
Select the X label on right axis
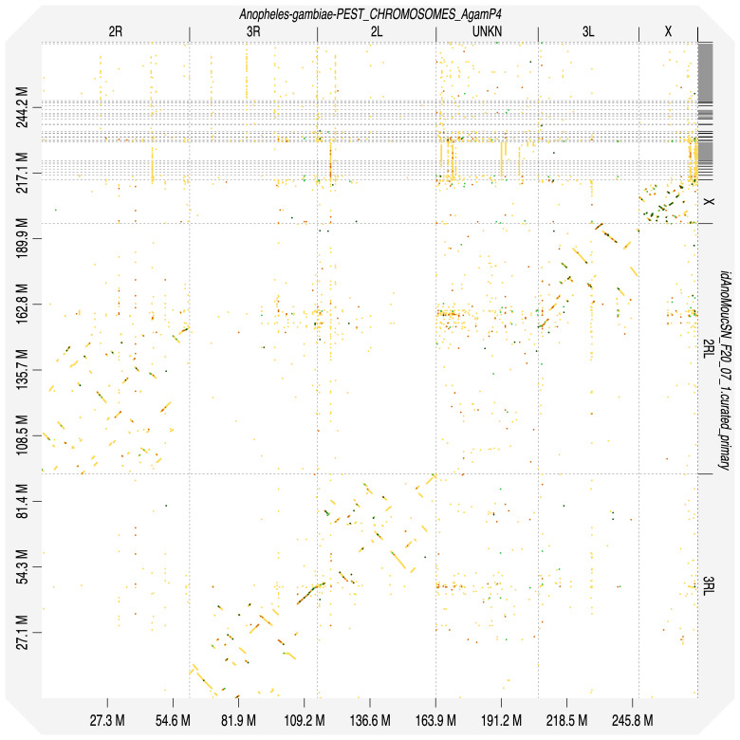click(708, 202)
